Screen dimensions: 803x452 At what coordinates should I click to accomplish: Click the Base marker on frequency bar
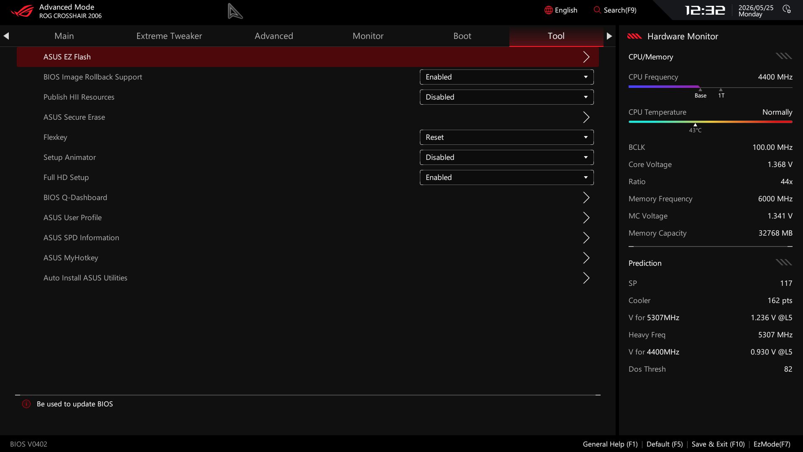coord(700,94)
